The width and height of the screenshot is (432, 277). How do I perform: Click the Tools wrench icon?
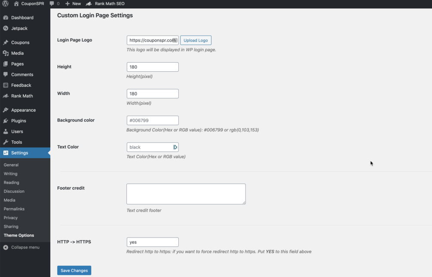[x=6, y=142]
